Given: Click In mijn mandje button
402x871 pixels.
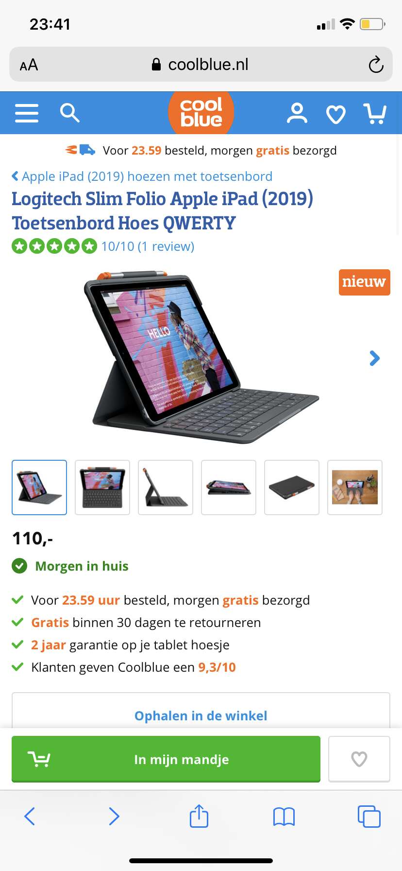Looking at the screenshot, I should (166, 759).
